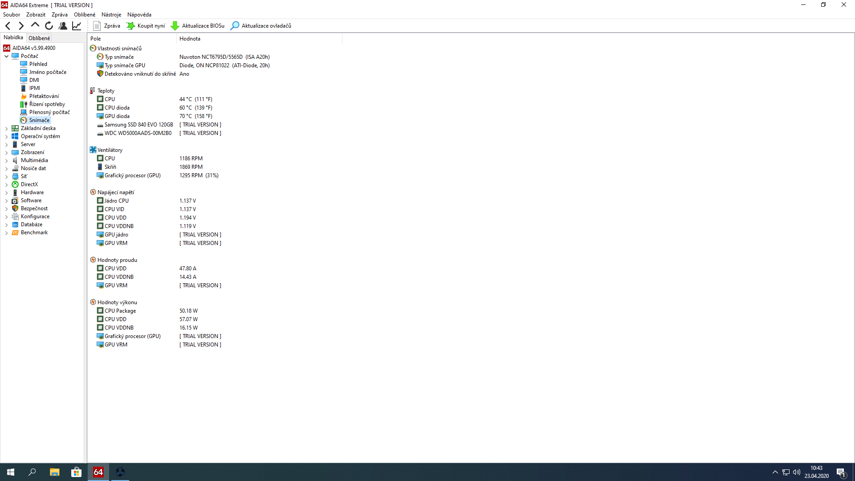The height and width of the screenshot is (481, 855).
Task: Switch to the Oblíbené tab
Action: (x=39, y=38)
